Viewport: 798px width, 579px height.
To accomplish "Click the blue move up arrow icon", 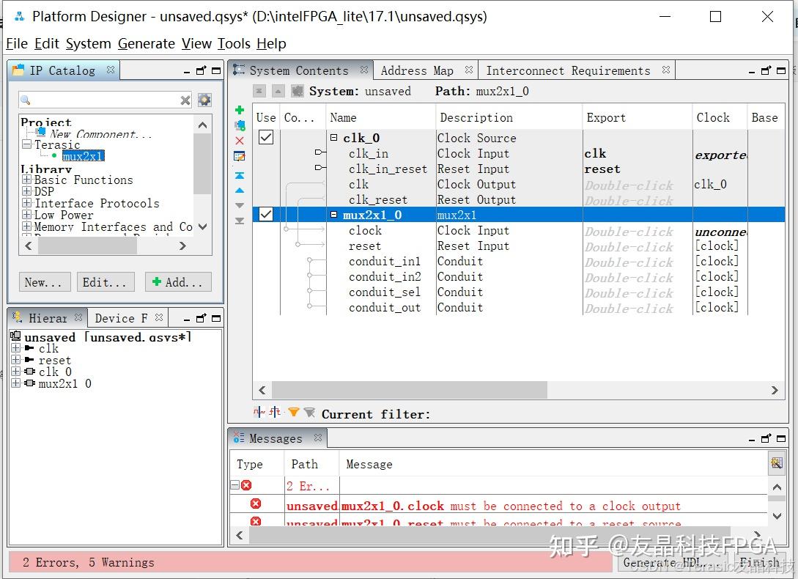I will pyautogui.click(x=240, y=191).
